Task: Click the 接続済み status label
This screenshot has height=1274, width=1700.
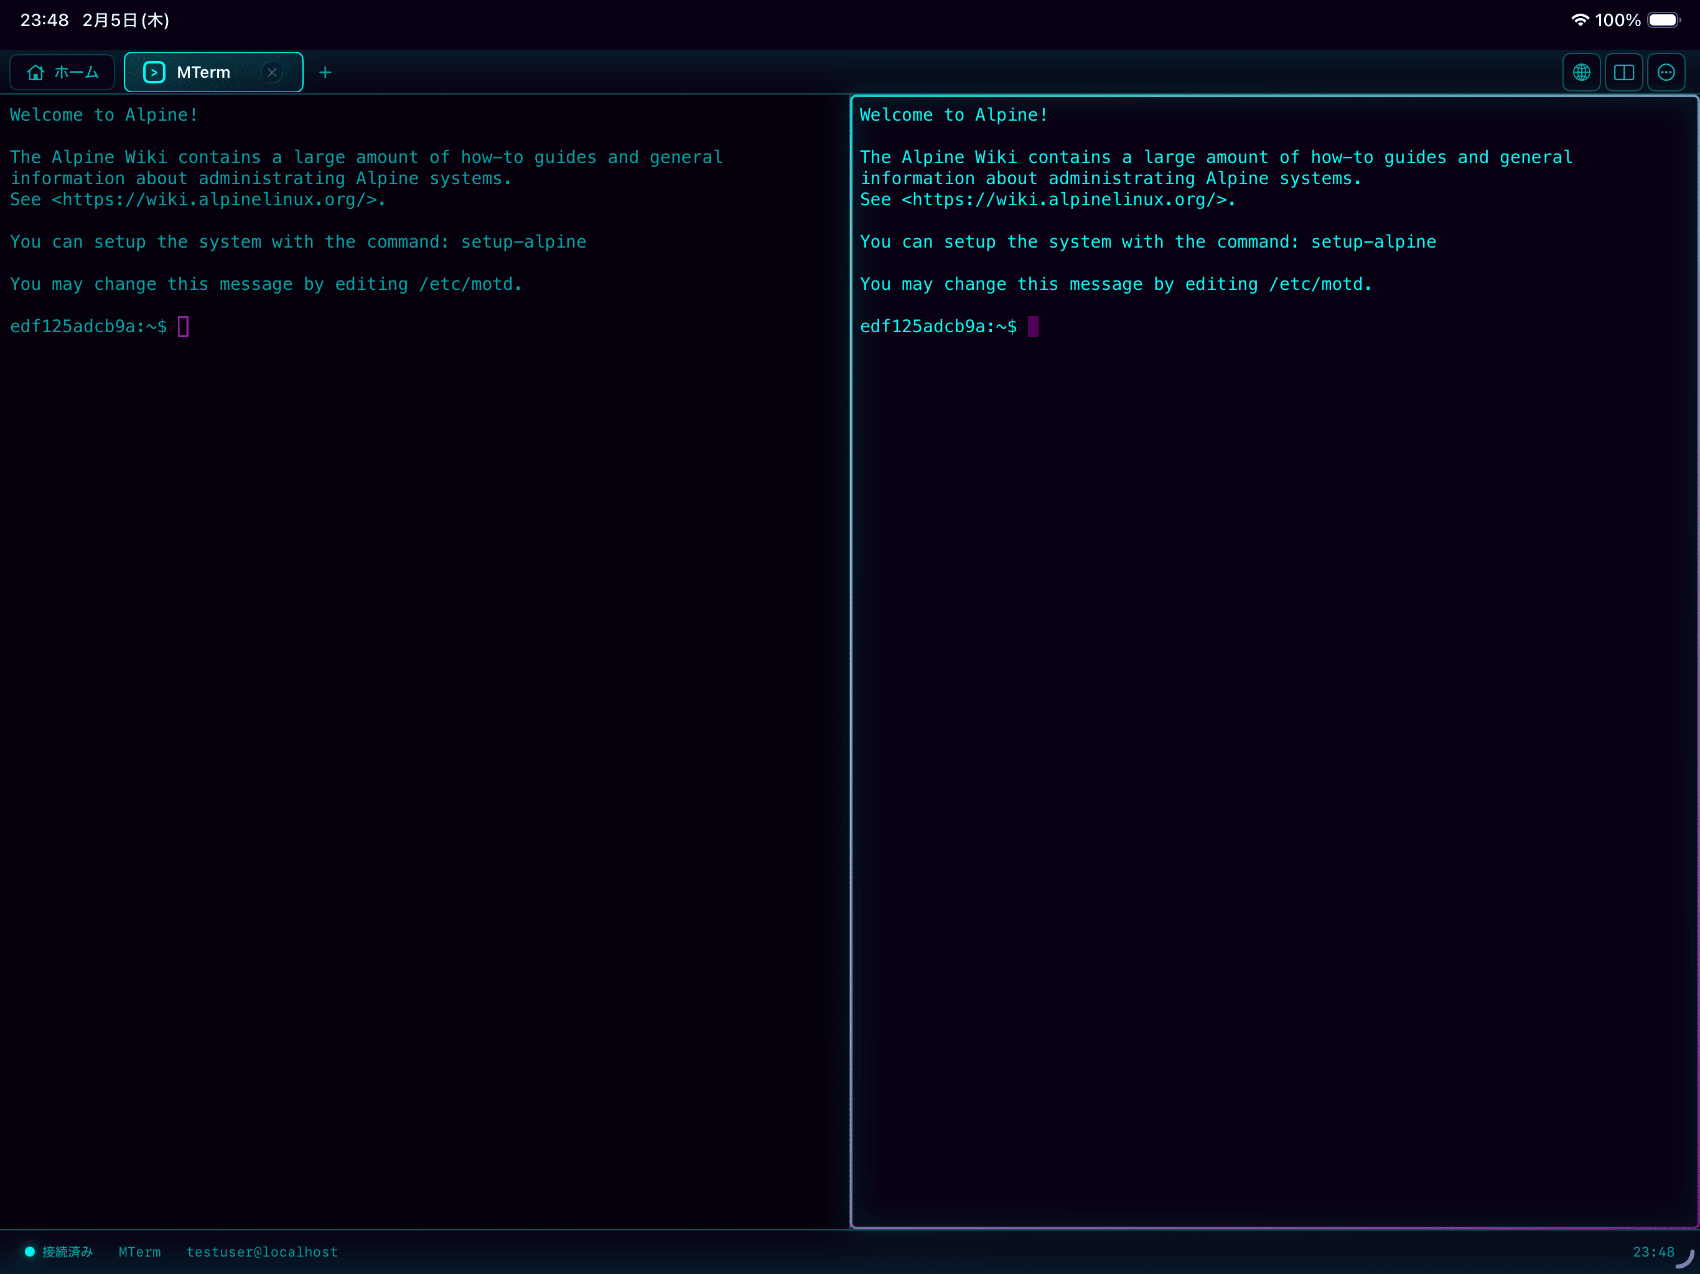Action: pos(68,1252)
